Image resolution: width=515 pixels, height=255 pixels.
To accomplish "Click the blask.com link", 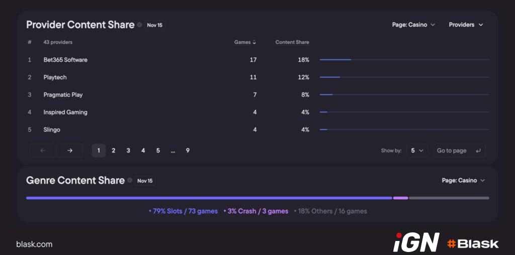I will 34,244.
